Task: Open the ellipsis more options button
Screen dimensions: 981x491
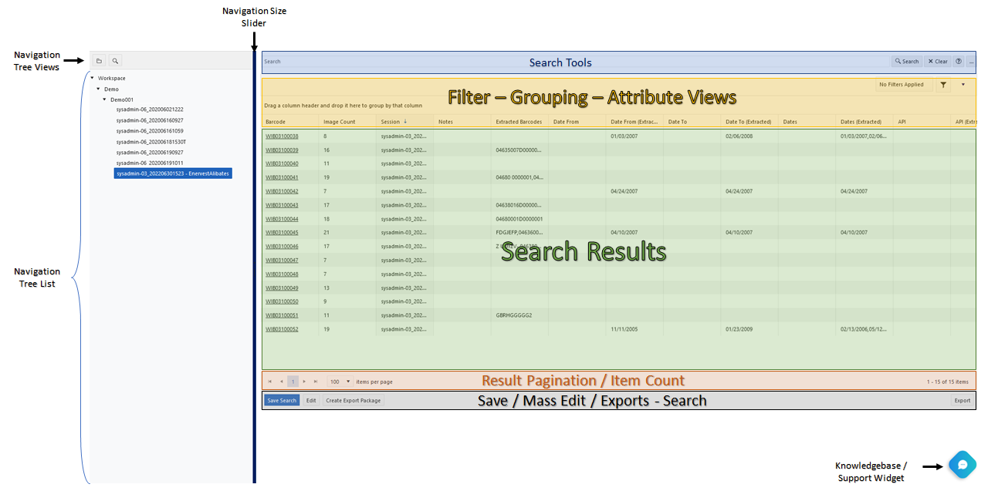Action: [971, 62]
